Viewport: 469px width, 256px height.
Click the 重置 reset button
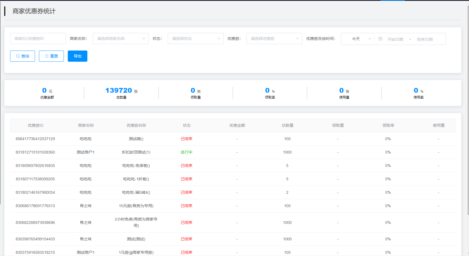(51, 56)
